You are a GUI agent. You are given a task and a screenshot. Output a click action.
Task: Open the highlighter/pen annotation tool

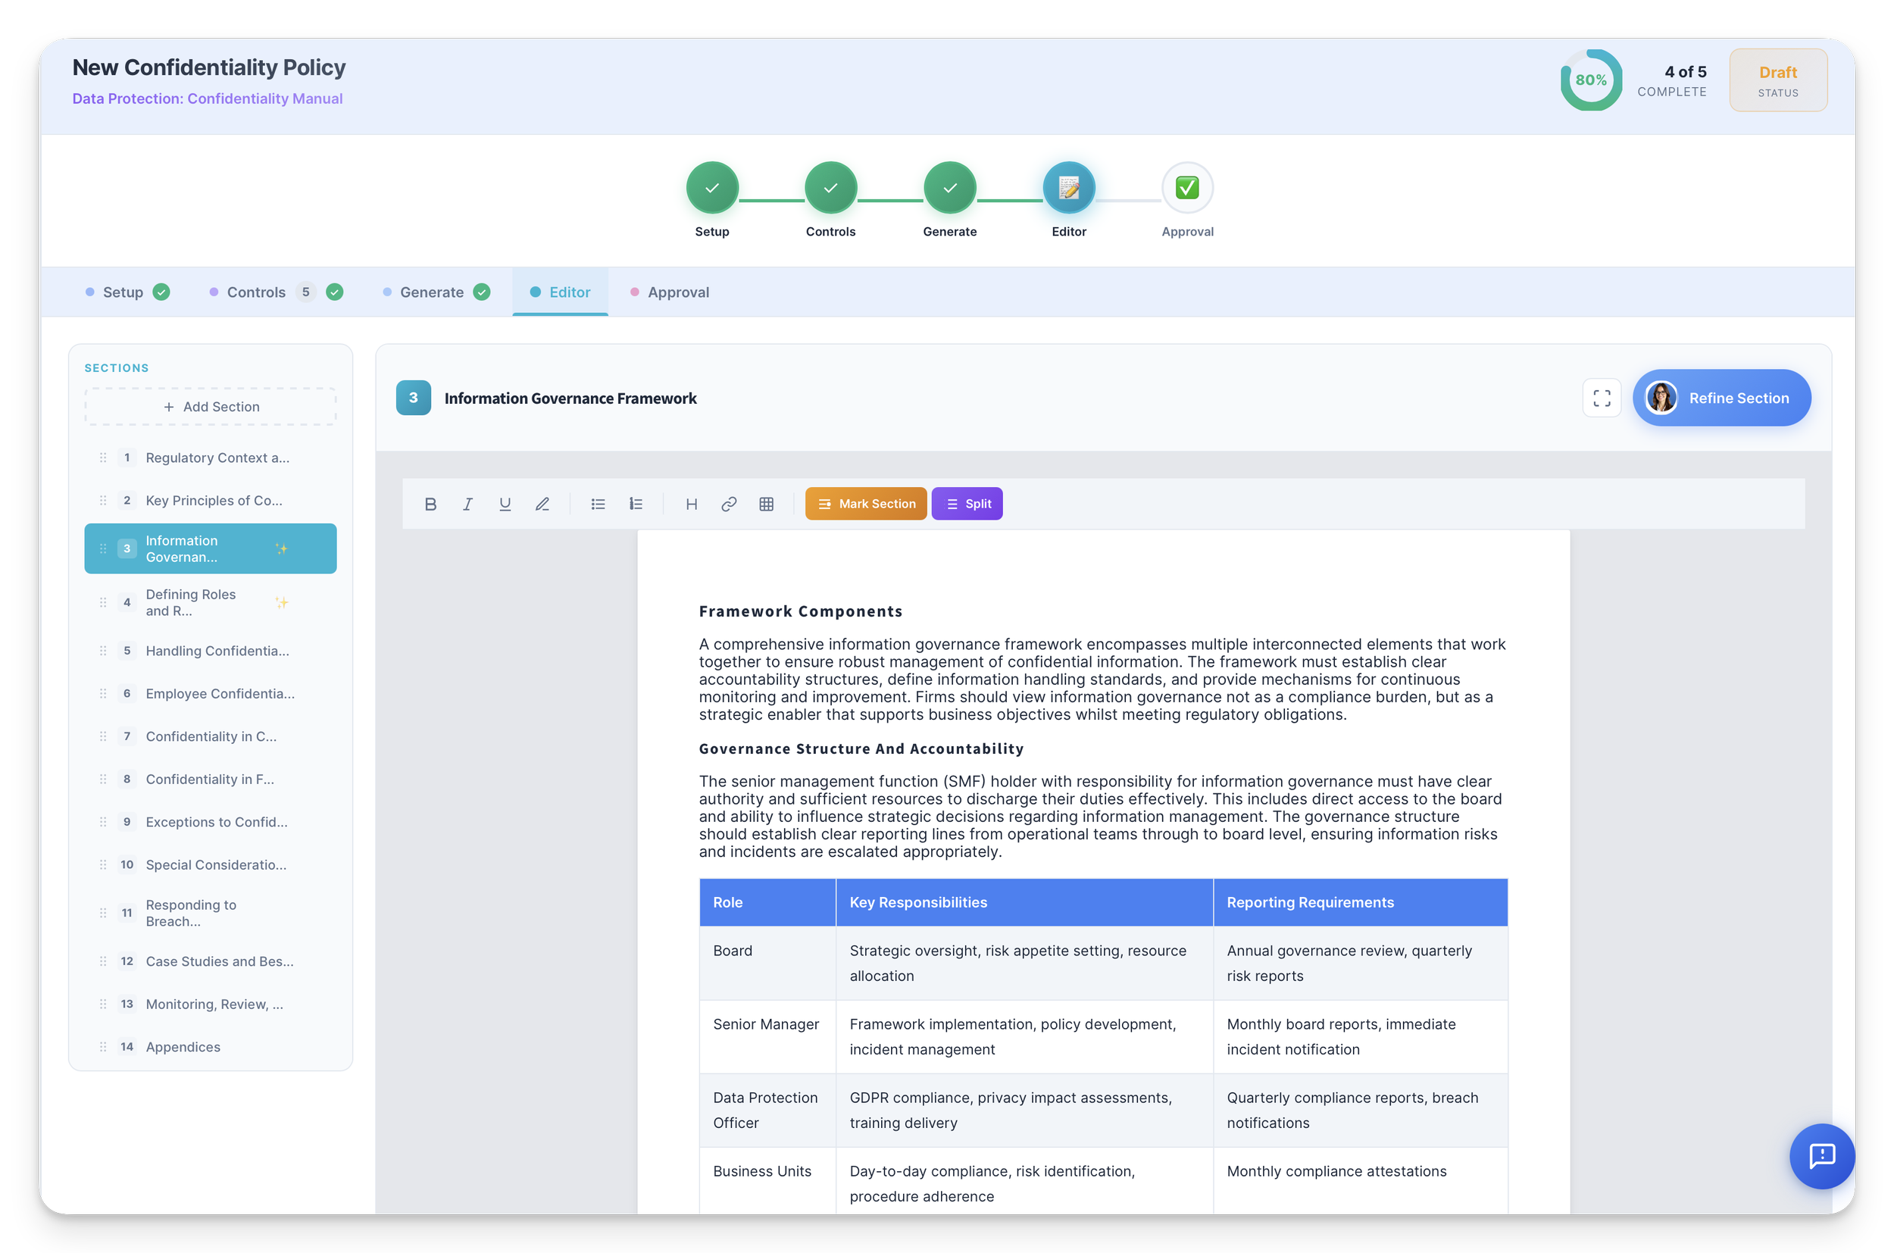pyautogui.click(x=542, y=504)
